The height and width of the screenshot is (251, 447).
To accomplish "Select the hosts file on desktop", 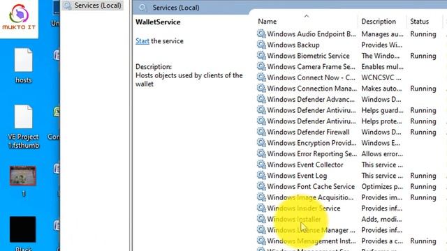I will click(23, 66).
